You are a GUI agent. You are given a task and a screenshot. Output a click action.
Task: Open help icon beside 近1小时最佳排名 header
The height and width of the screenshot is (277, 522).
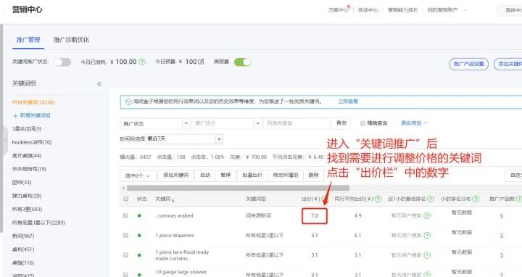coord(431,199)
